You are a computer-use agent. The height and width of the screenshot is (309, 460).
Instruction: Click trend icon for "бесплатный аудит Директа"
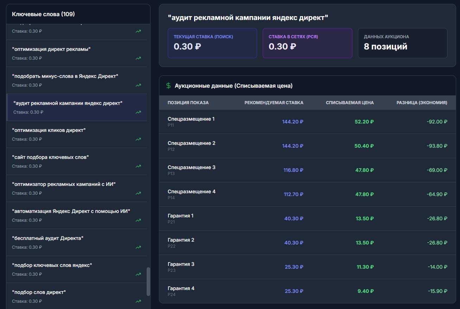click(138, 247)
